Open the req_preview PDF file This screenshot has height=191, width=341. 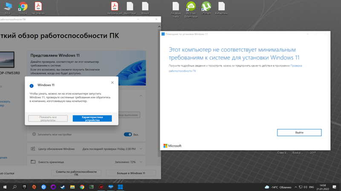(38, 7)
